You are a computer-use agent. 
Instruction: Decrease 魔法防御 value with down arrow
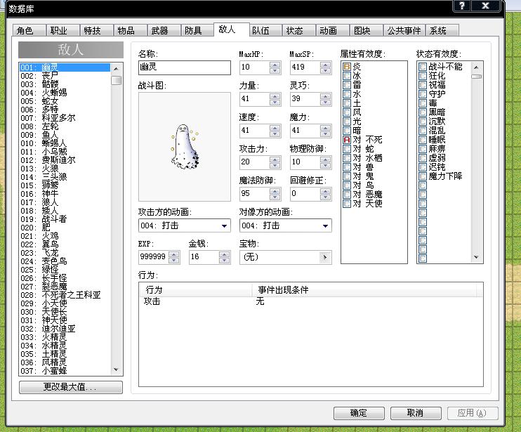coord(275,197)
